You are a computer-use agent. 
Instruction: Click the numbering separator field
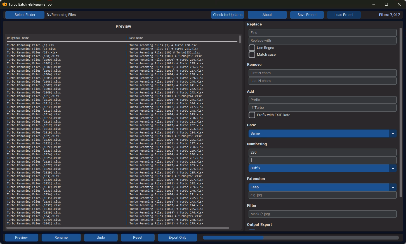click(322, 160)
